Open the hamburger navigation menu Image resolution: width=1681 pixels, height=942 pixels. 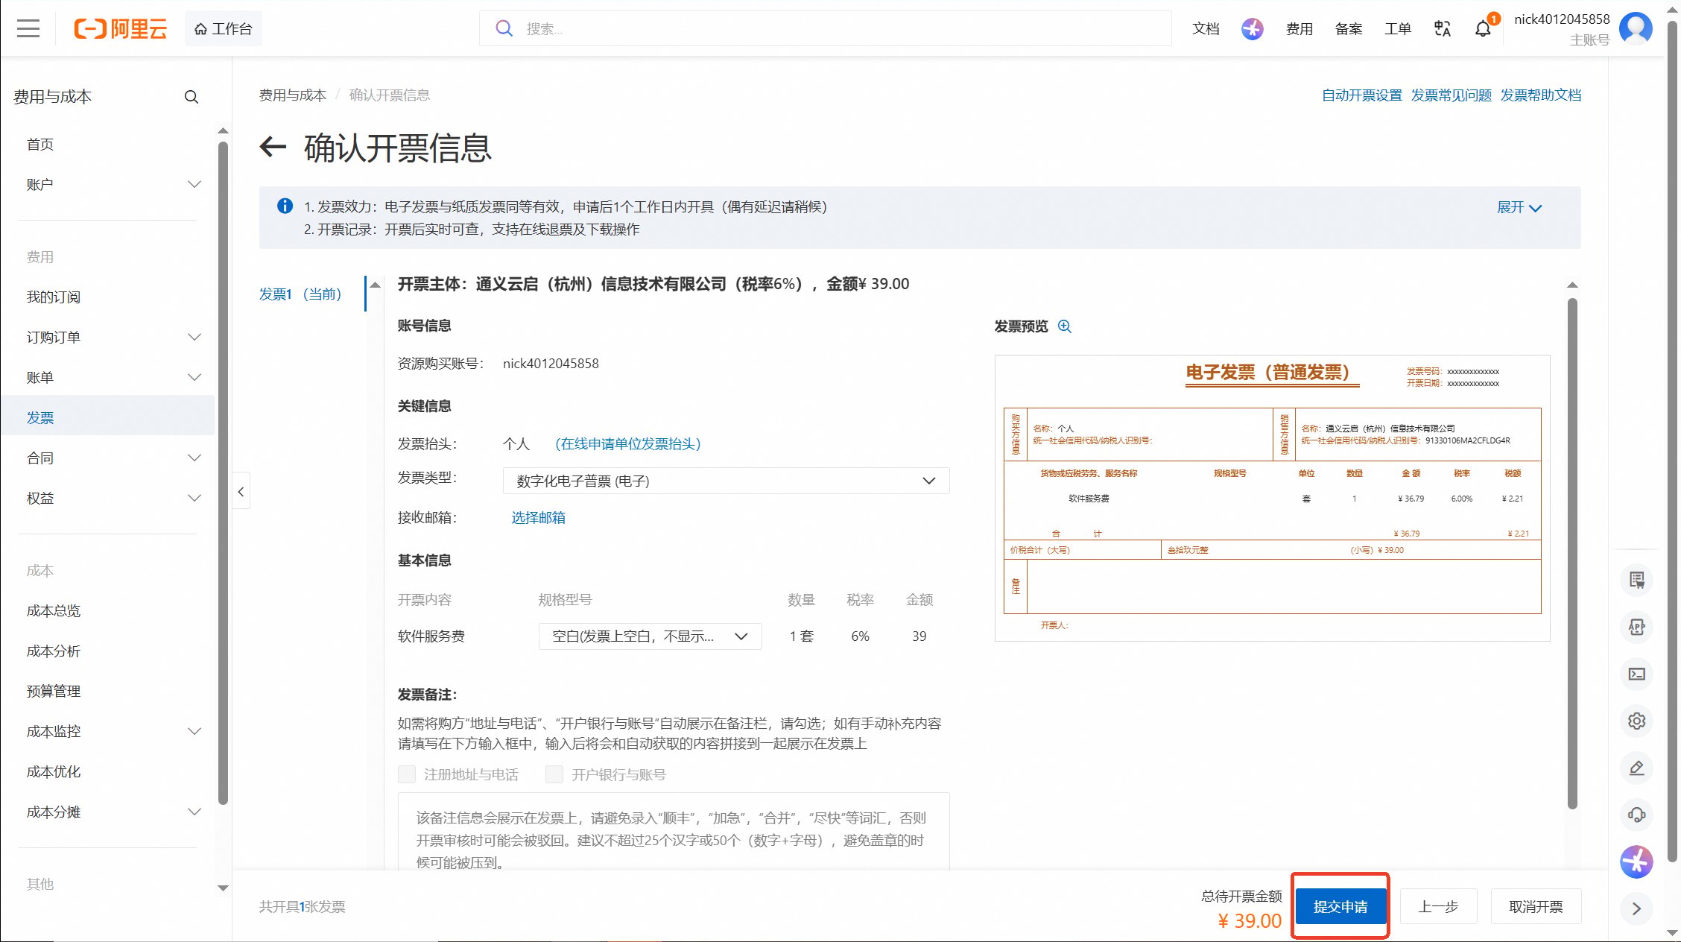tap(28, 29)
